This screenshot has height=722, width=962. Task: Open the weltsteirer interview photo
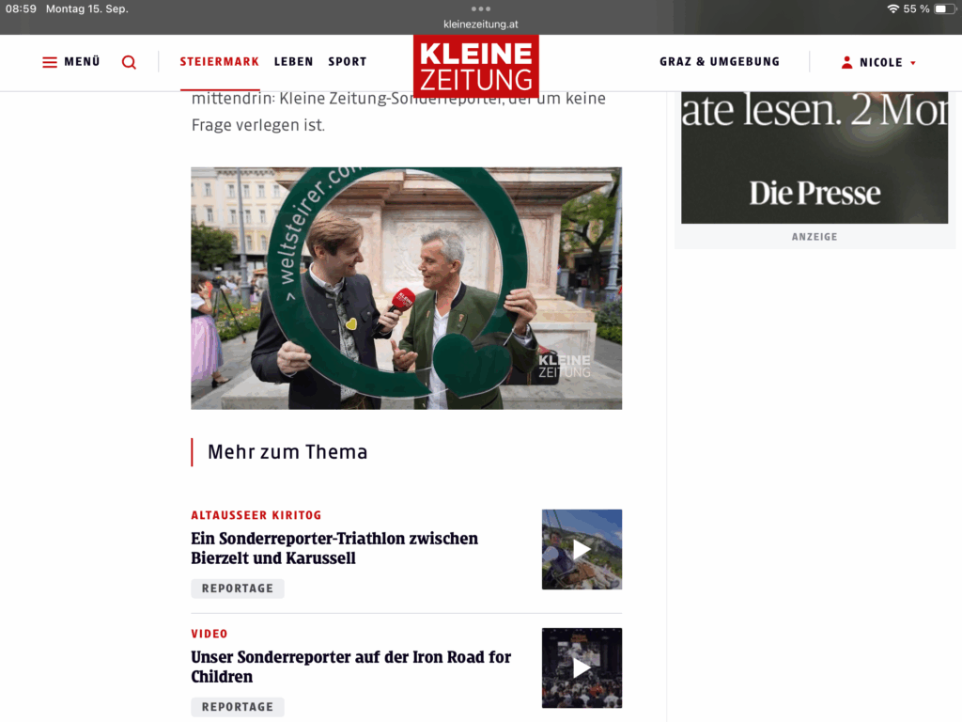coord(406,288)
